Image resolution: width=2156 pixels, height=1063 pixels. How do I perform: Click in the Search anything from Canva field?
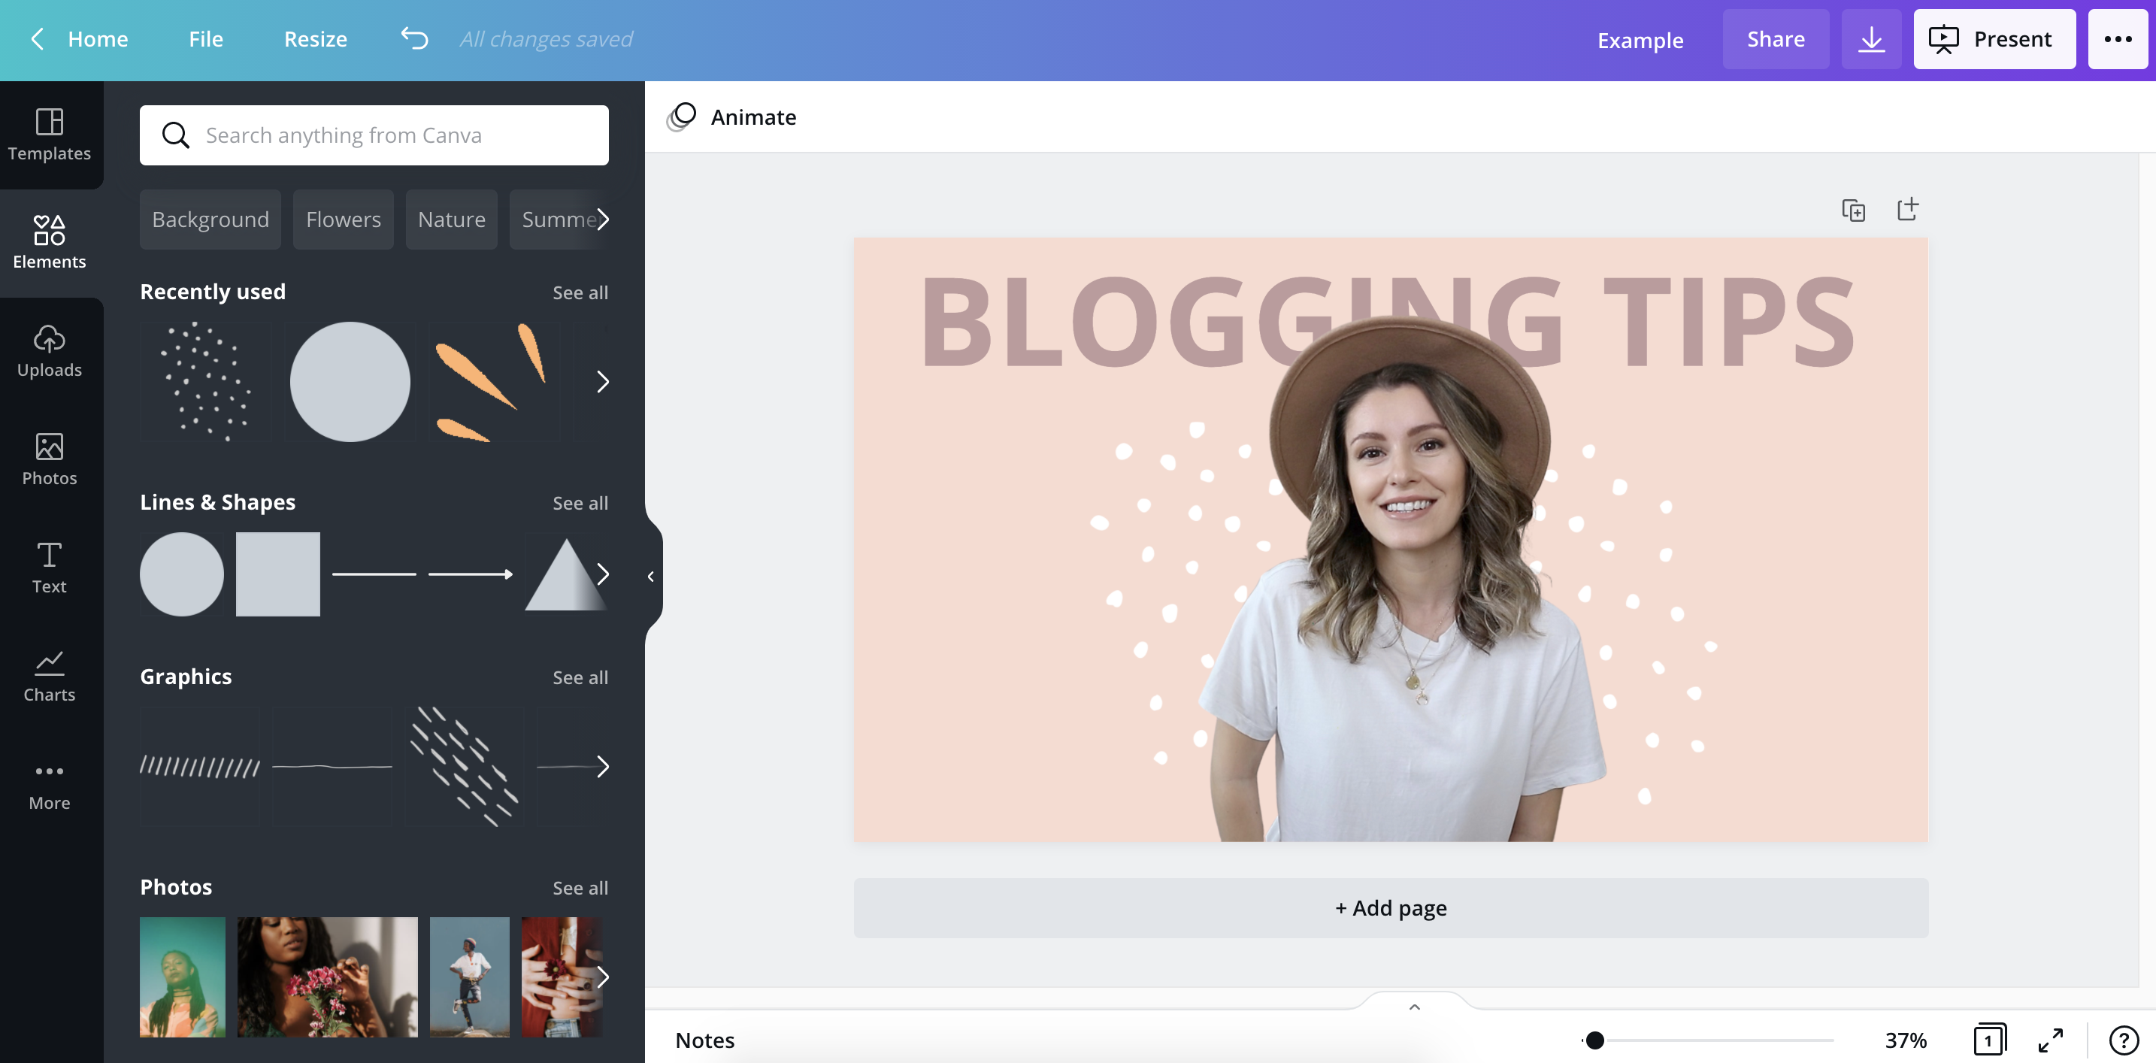(x=374, y=135)
